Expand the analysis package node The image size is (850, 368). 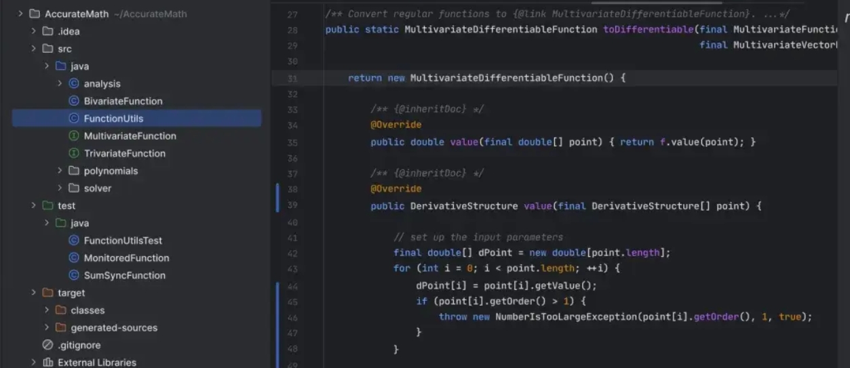[x=60, y=83]
